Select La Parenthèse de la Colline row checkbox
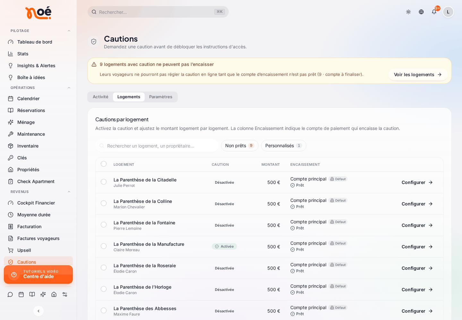 pos(104,203)
